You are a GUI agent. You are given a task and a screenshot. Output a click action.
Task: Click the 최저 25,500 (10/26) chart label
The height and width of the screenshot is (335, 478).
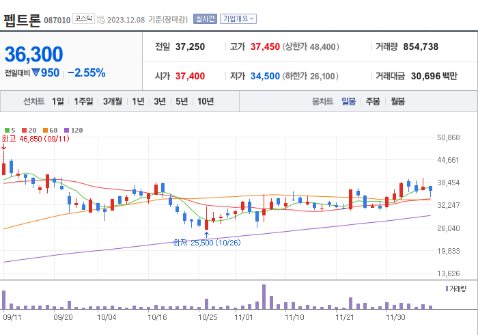click(207, 243)
